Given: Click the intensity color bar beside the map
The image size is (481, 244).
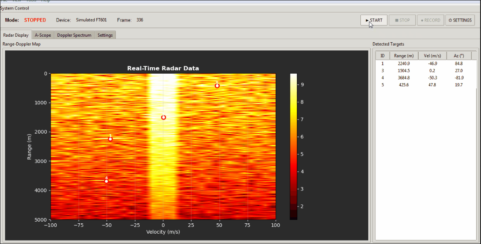Looking at the screenshot, I should (x=293, y=147).
